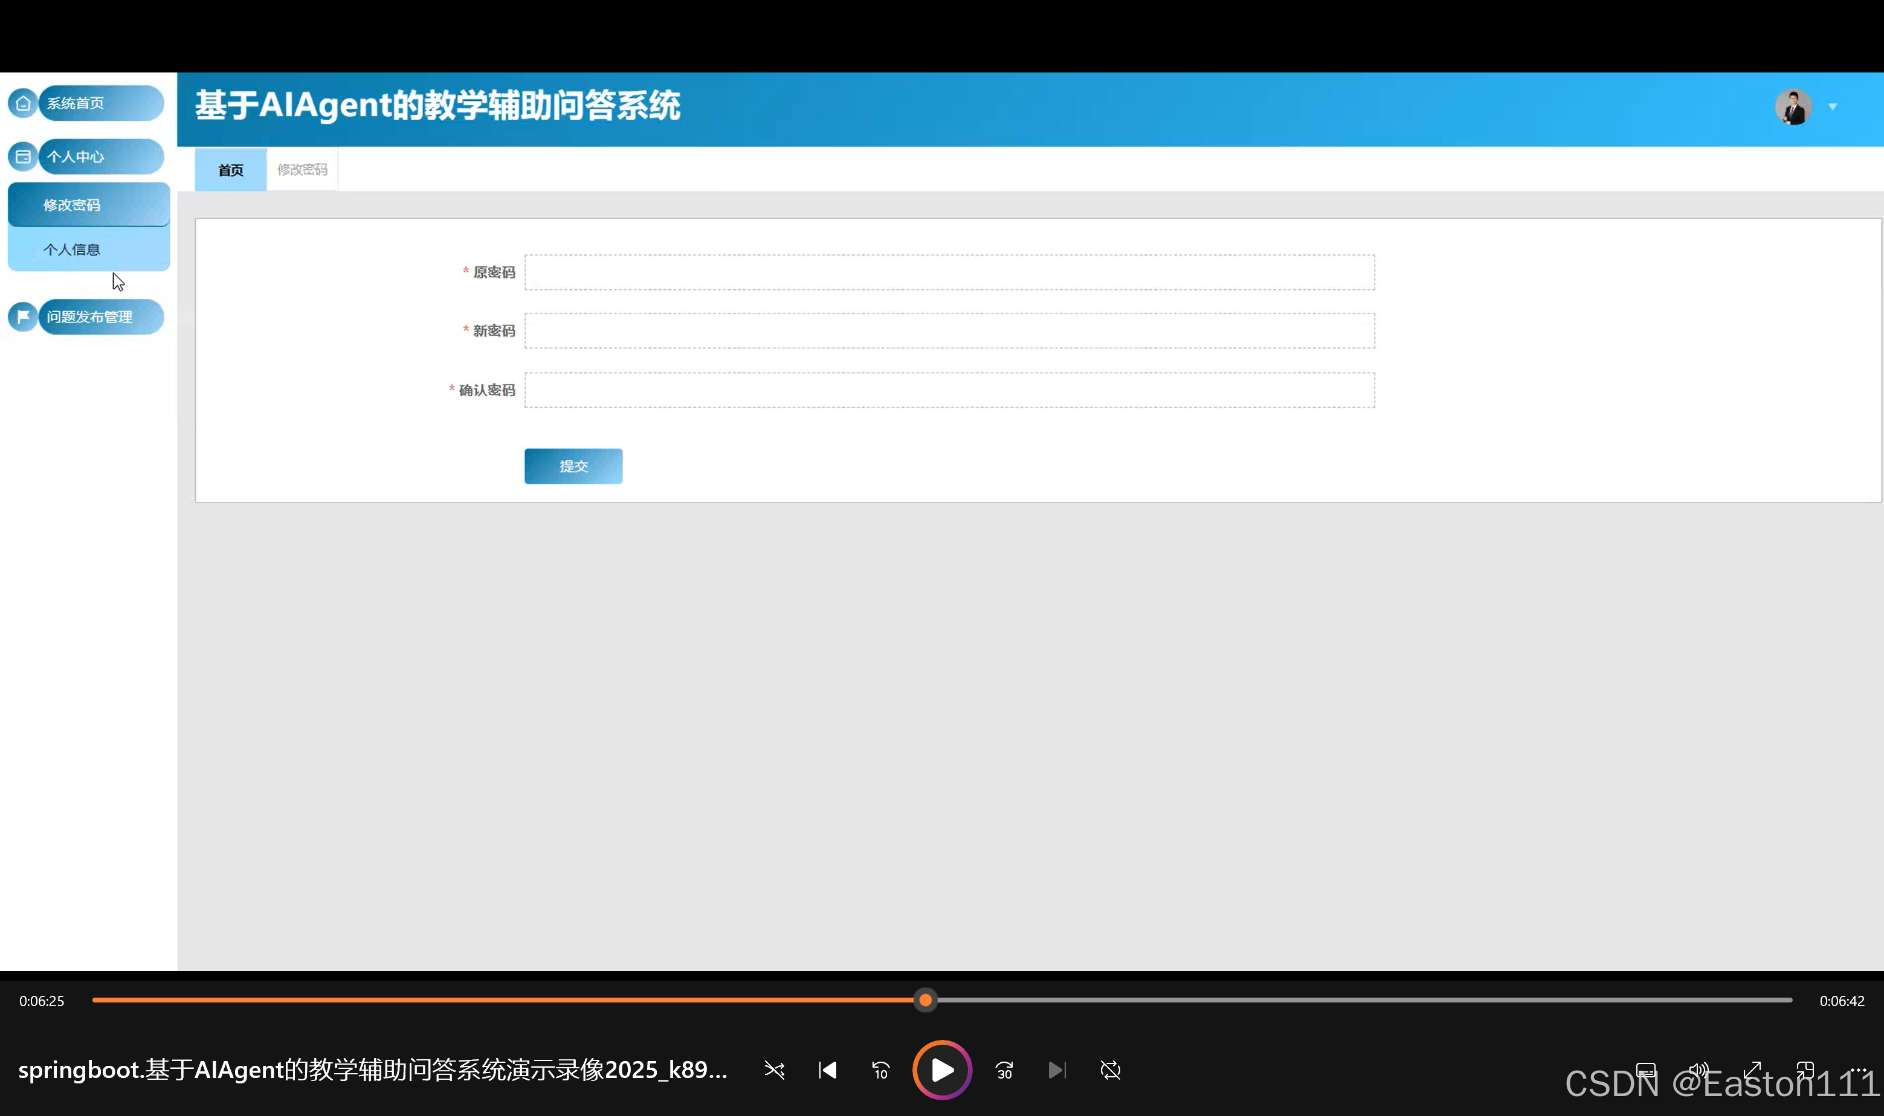Switch to the 首页 tab
1884x1116 pixels.
pyautogui.click(x=230, y=170)
